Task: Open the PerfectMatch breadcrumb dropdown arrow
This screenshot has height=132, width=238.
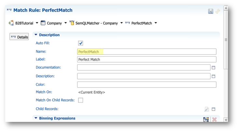Action: click(156, 23)
